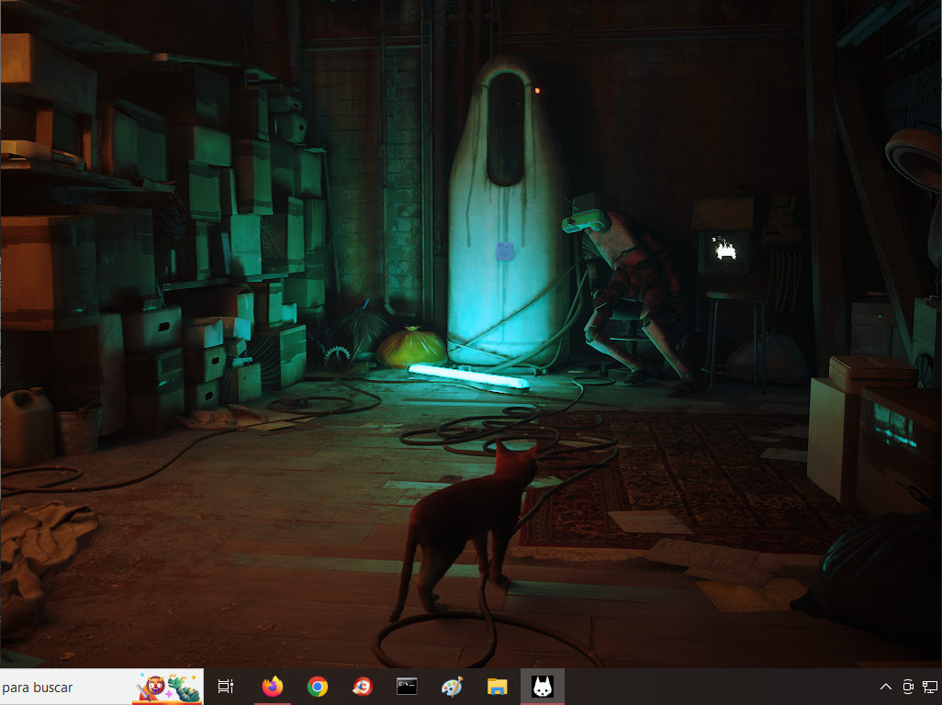Open the search highlights cartoon illustration
942x705 pixels.
[167, 688]
